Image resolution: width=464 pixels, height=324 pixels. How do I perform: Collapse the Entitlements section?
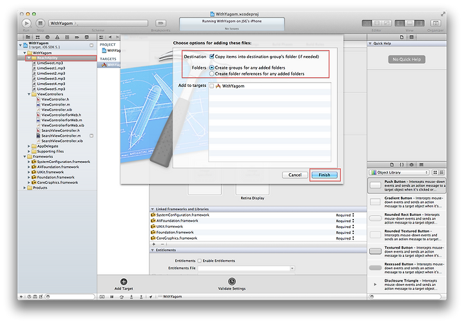pyautogui.click(x=152, y=250)
